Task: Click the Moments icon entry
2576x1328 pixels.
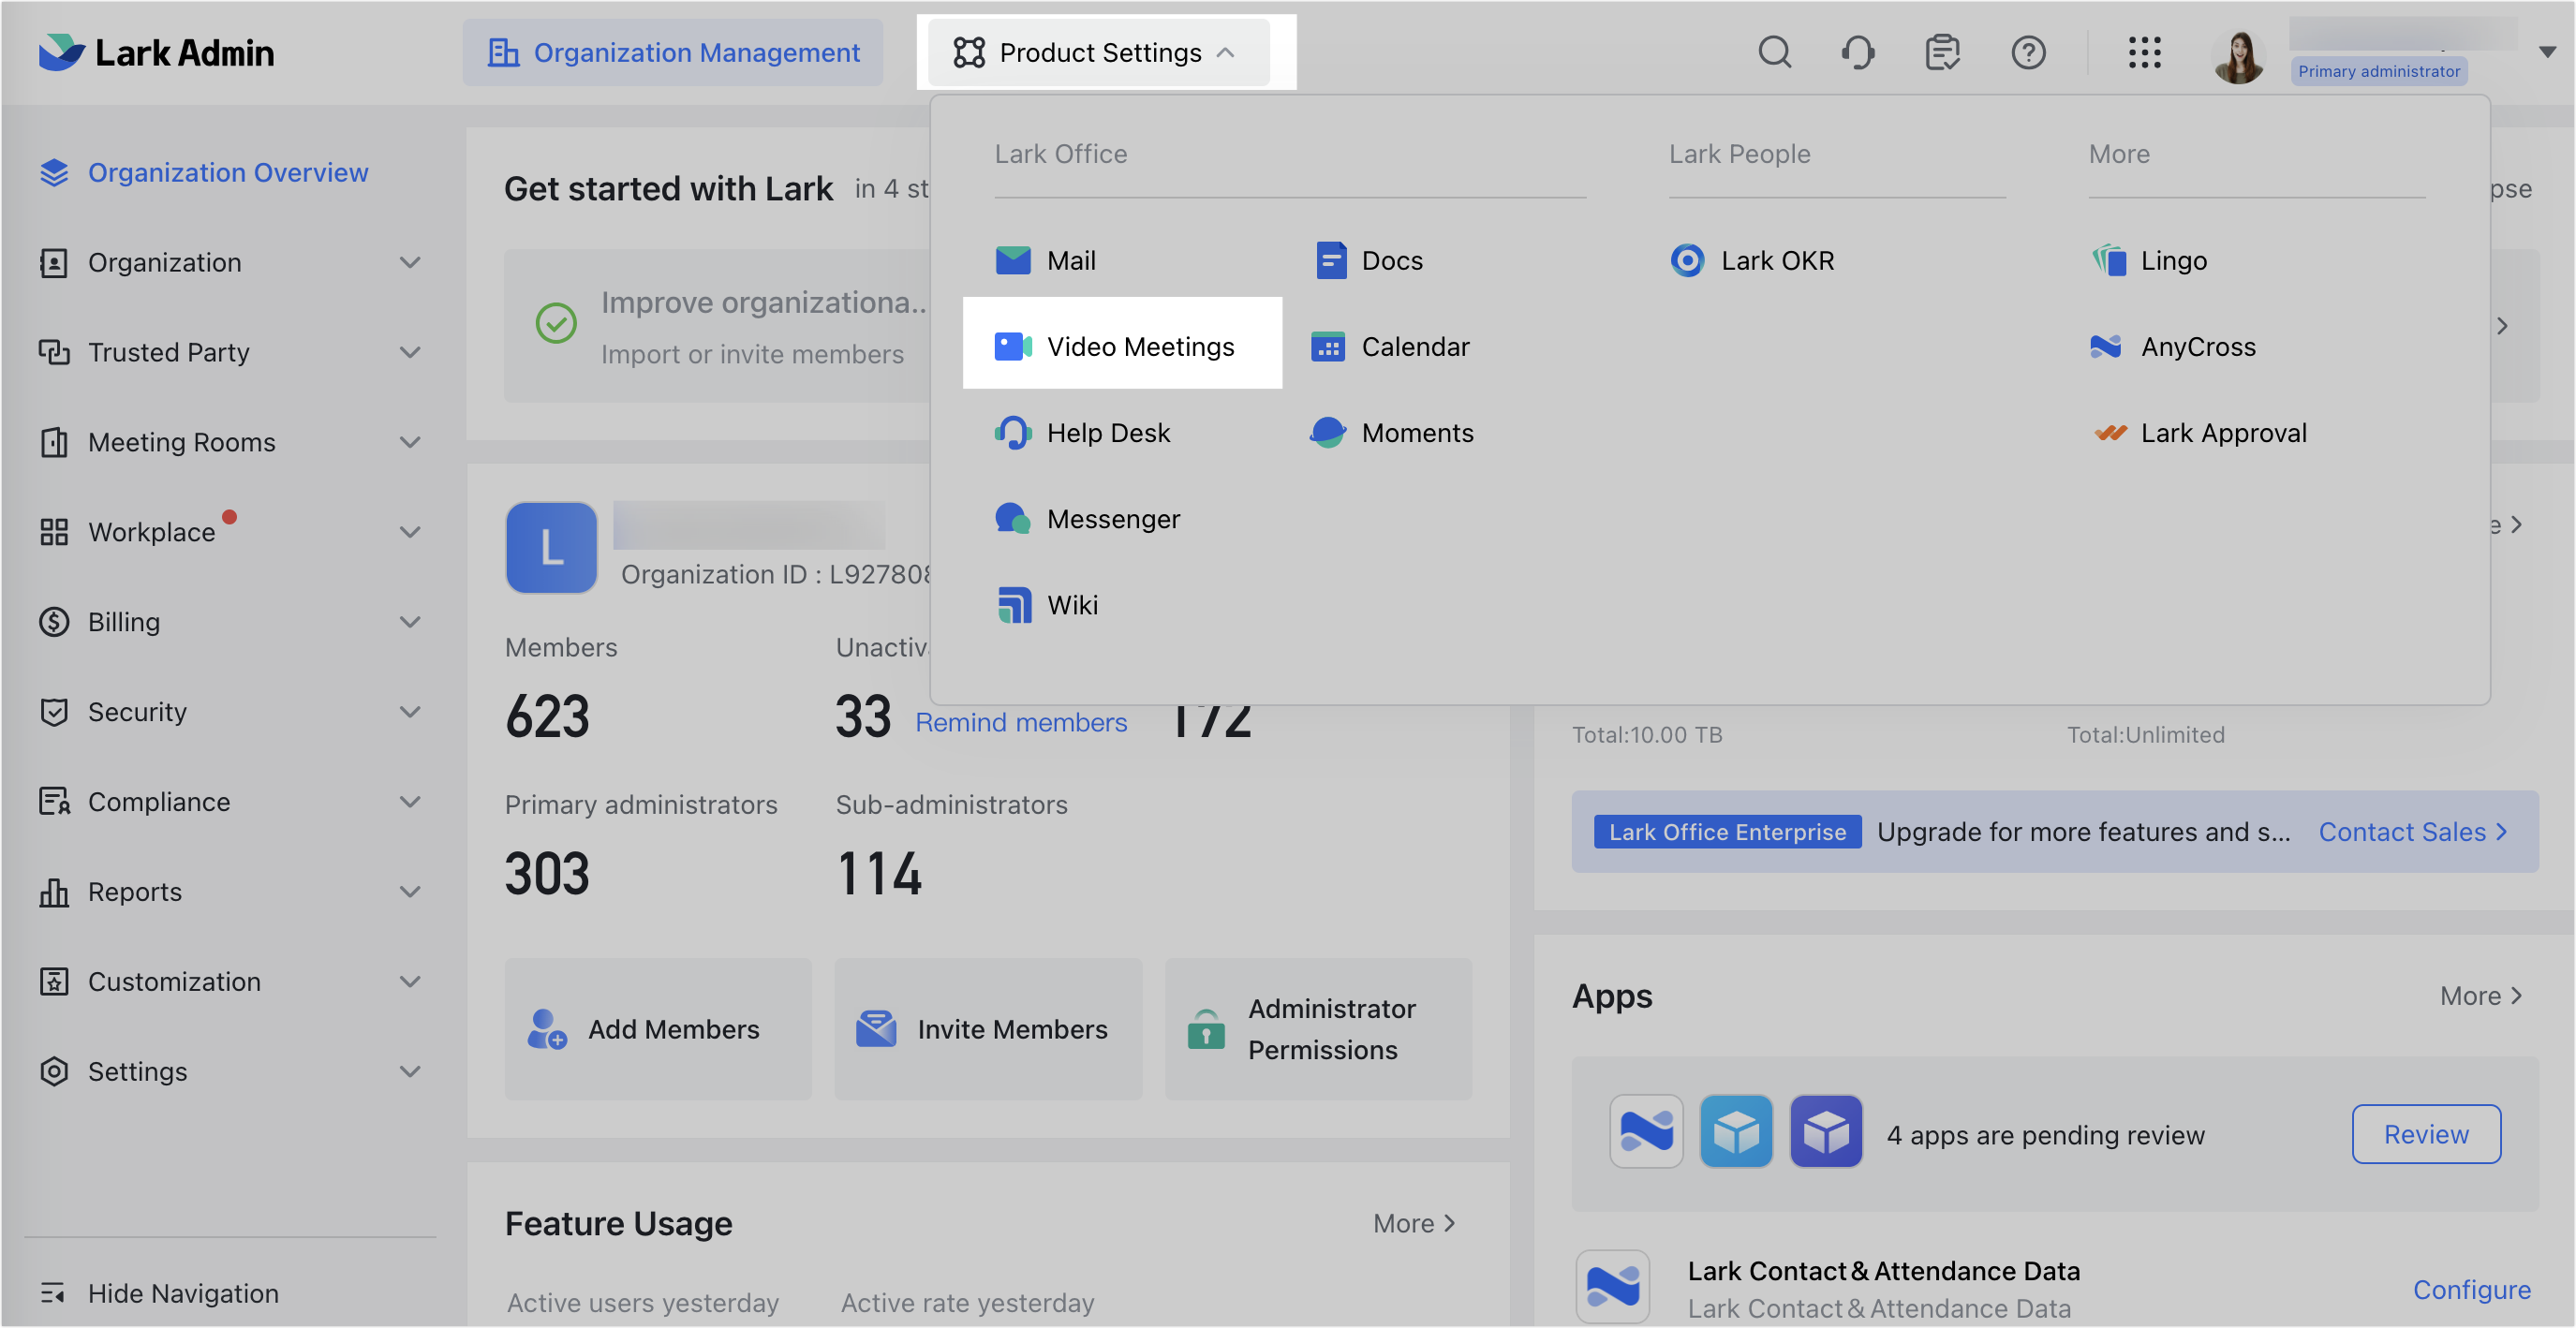Action: (x=1392, y=433)
